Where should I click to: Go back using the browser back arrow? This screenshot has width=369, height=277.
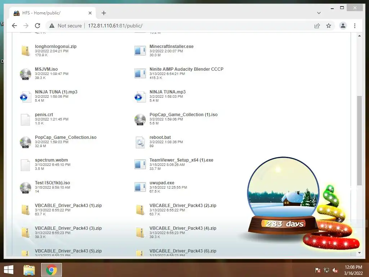click(14, 26)
